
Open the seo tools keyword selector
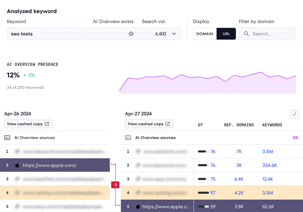coord(64,34)
